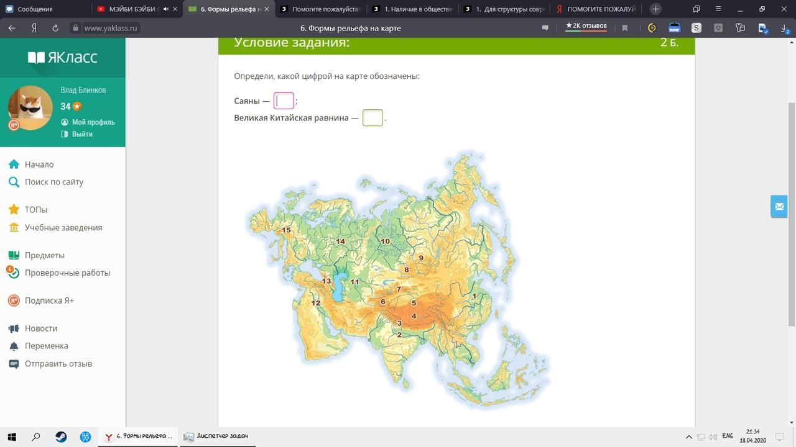
Task: Open user name Влад Блинков
Action: (x=83, y=90)
